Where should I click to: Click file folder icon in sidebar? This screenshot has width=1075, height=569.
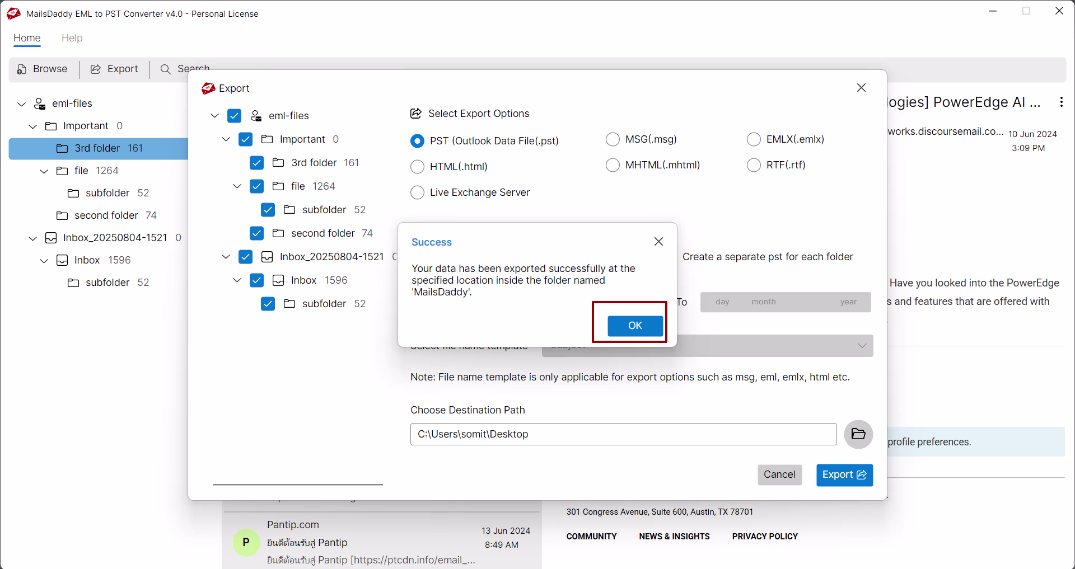[62, 171]
